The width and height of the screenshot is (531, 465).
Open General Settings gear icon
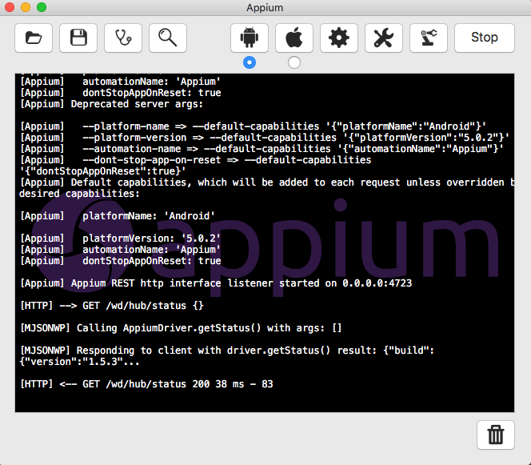[x=338, y=38]
